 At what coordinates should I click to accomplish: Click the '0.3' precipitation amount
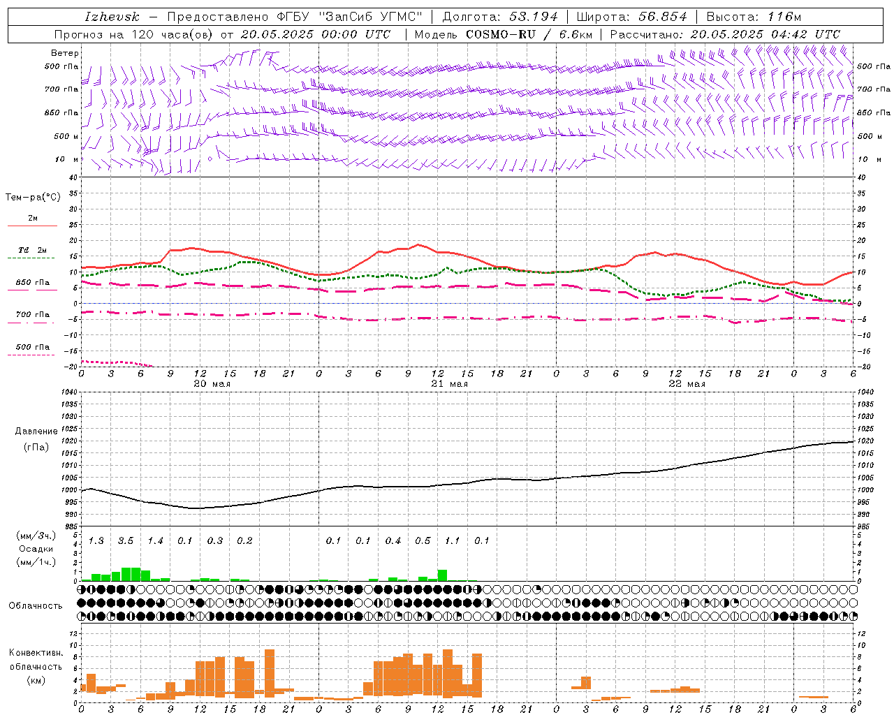click(214, 541)
